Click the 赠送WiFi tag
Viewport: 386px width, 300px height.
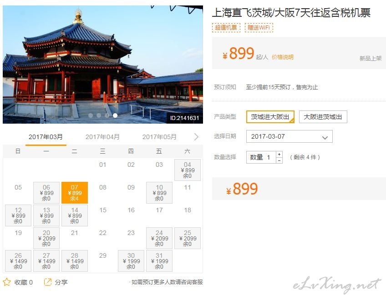pyautogui.click(x=259, y=27)
